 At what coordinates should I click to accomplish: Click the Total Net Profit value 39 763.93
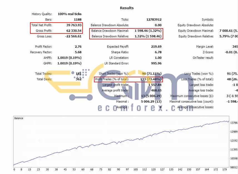[74, 25]
